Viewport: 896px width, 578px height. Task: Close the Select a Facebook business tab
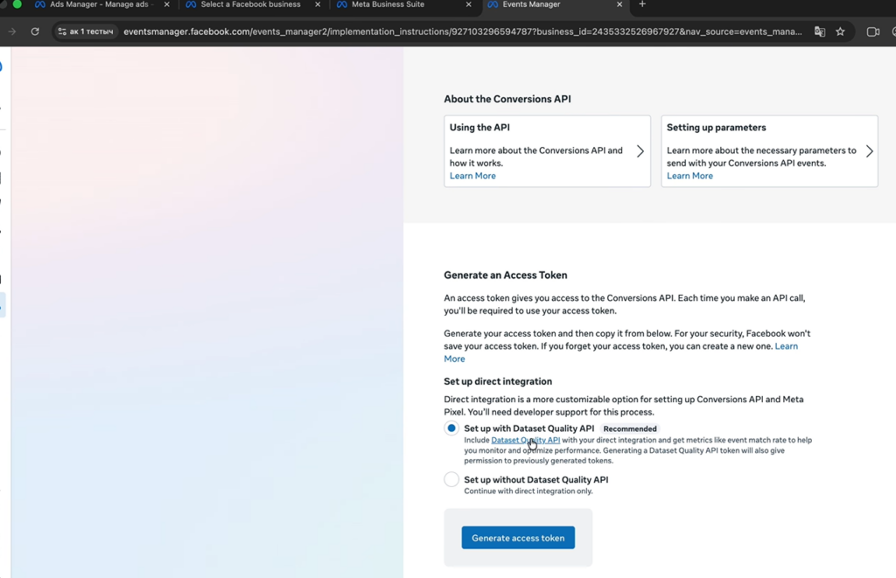click(318, 4)
